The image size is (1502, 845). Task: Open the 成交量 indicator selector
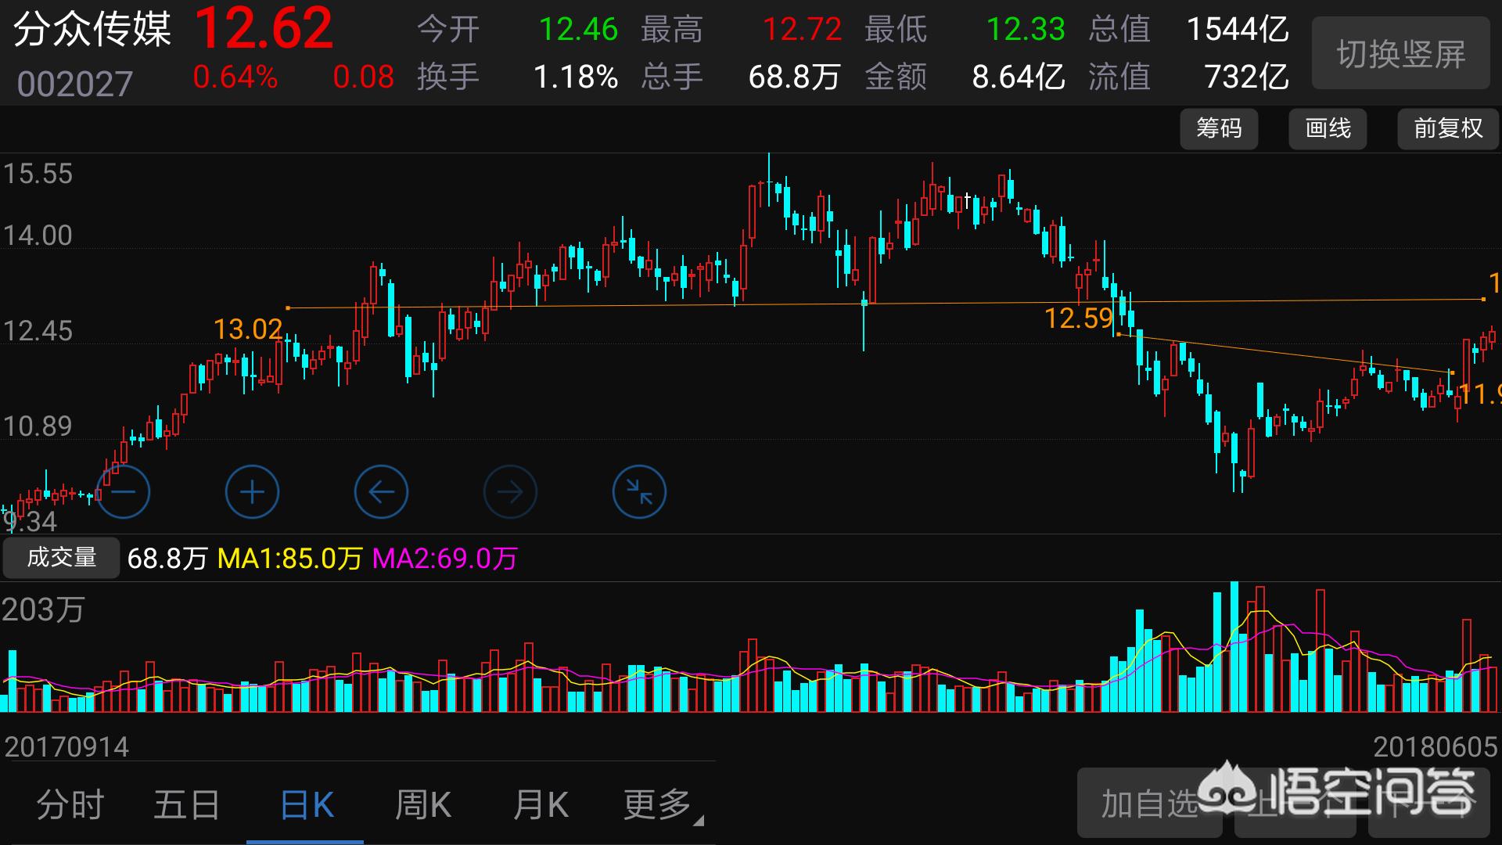pyautogui.click(x=61, y=558)
